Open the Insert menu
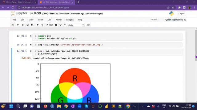The image size is (197, 110). pos(40,20)
